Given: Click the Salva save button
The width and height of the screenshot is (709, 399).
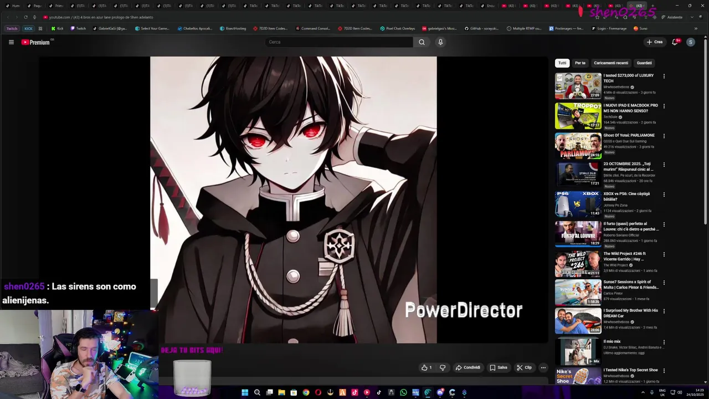Looking at the screenshot, I should pyautogui.click(x=499, y=367).
